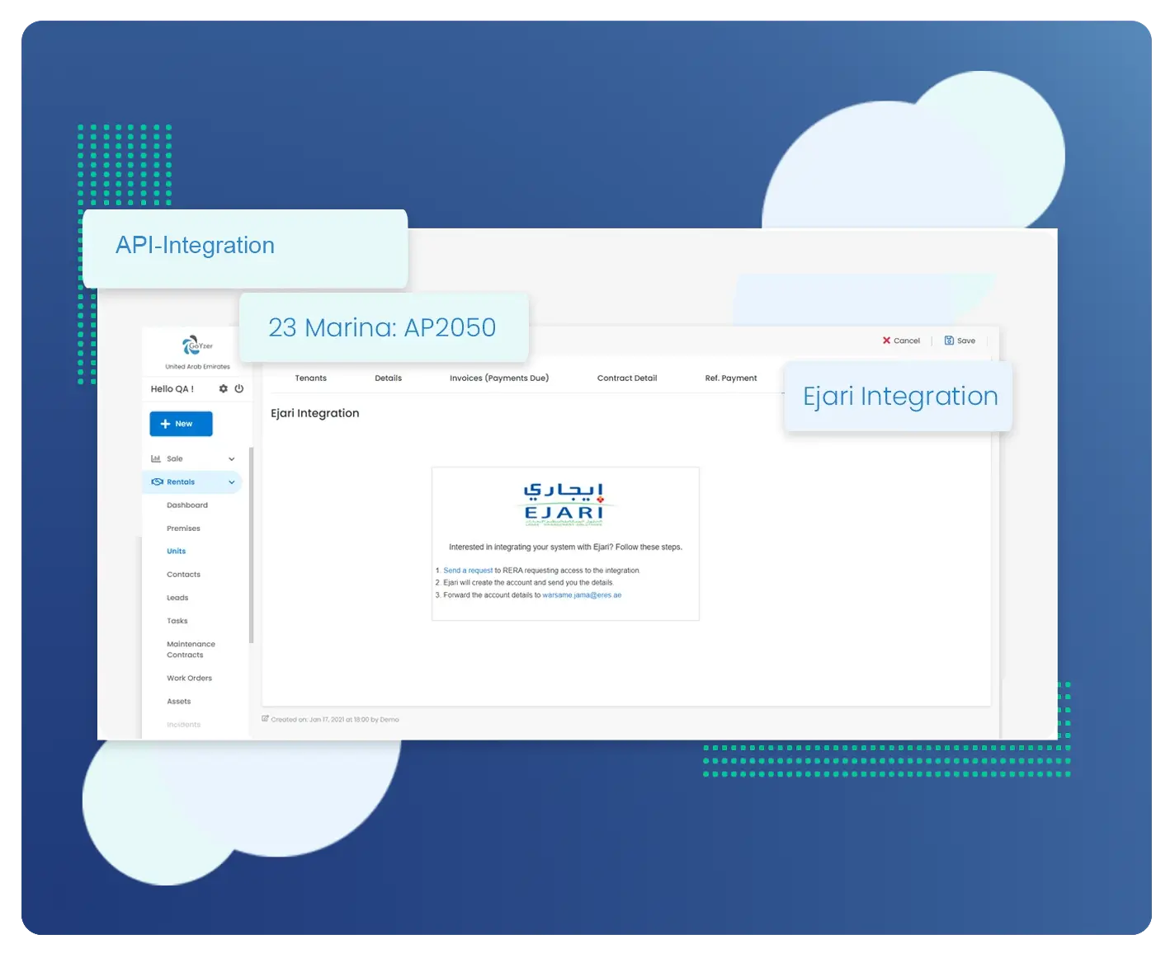Screen dimensions: 1175x963
Task: Click the warsame.jama@eres.ae email link
Action: coord(582,595)
